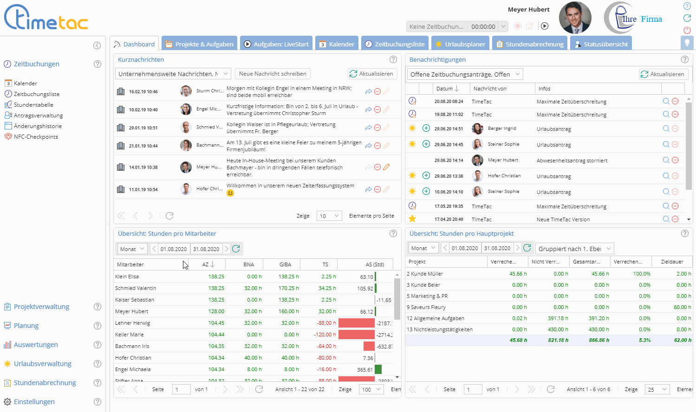696x412 pixels.
Task: Click the logout power icon
Action: tap(687, 30)
